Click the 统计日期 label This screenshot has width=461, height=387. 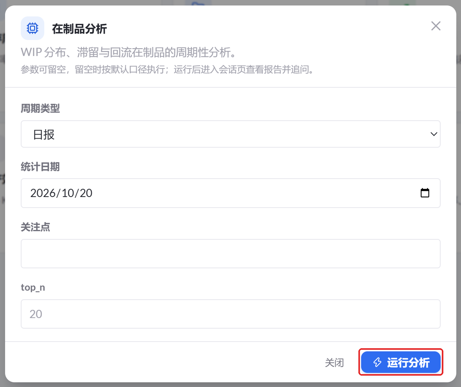[x=40, y=167]
